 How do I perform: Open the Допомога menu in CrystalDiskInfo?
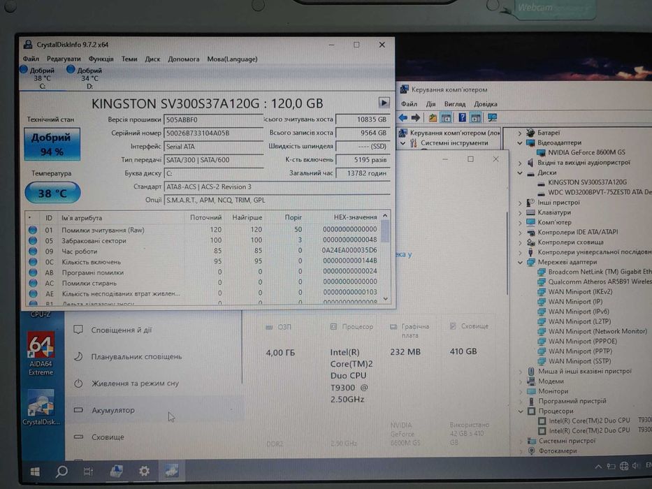point(184,59)
